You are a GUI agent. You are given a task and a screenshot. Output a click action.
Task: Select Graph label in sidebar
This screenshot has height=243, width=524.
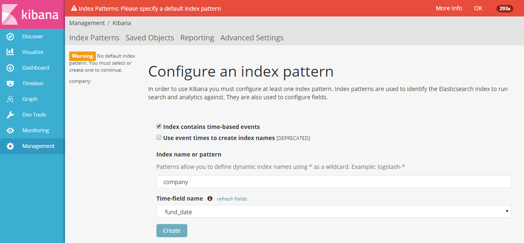pos(30,99)
